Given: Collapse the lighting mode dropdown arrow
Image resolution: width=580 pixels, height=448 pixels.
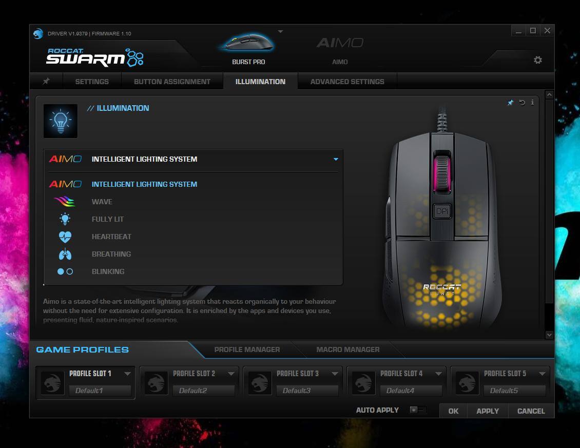Looking at the screenshot, I should click(336, 159).
